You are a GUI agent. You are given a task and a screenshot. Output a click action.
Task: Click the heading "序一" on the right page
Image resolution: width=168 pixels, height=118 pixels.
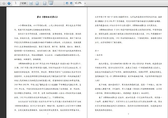pos(97,51)
